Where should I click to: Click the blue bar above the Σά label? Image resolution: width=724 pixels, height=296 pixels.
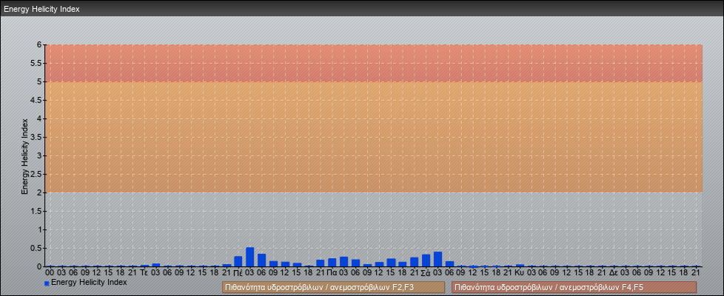coord(426,260)
